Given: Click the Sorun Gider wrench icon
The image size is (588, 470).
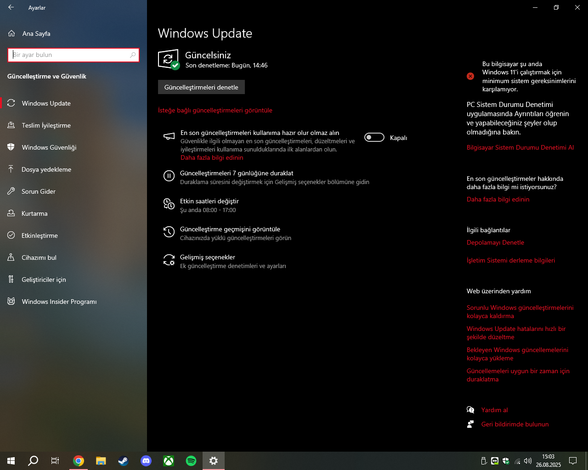Looking at the screenshot, I should [11, 191].
